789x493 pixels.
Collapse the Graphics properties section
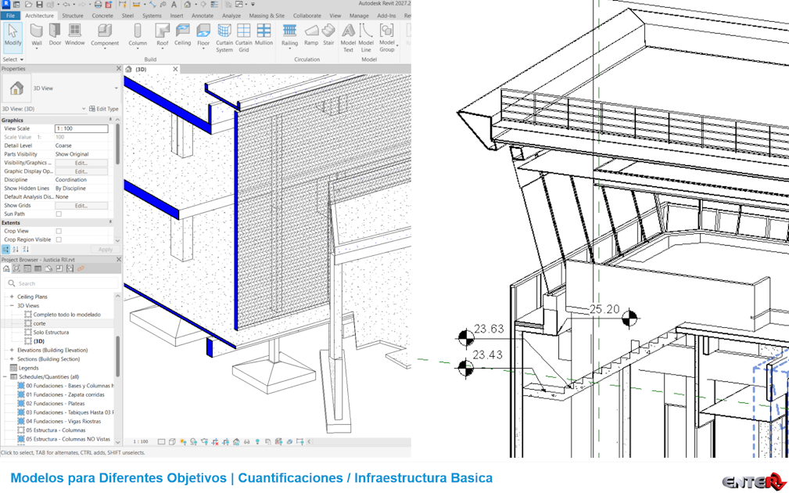click(110, 120)
